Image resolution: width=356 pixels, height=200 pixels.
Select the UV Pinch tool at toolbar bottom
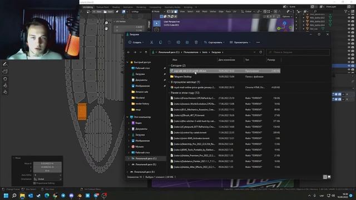tap(5, 92)
